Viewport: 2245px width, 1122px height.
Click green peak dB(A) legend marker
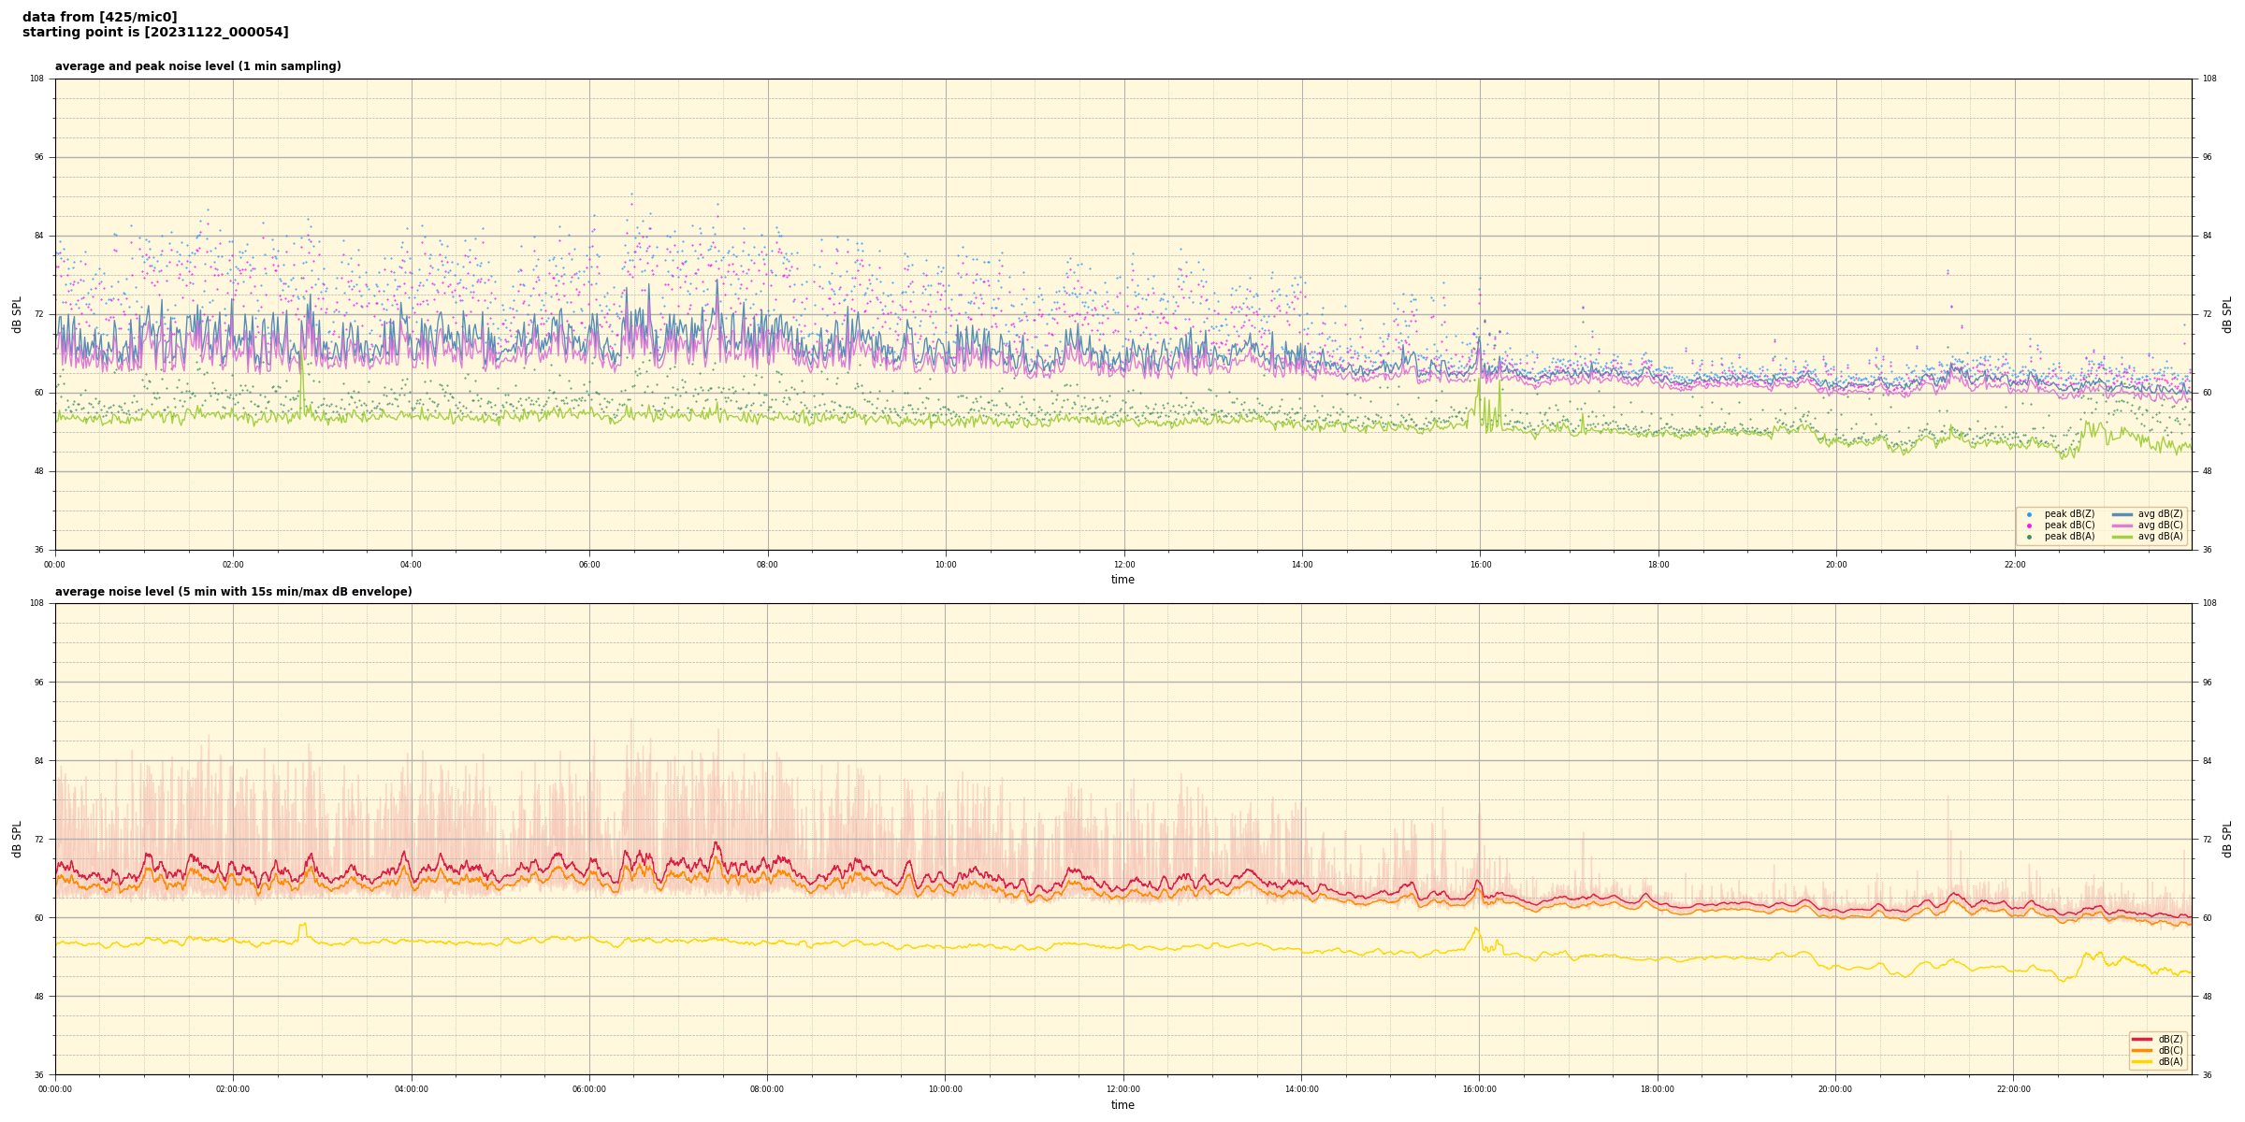(2029, 537)
